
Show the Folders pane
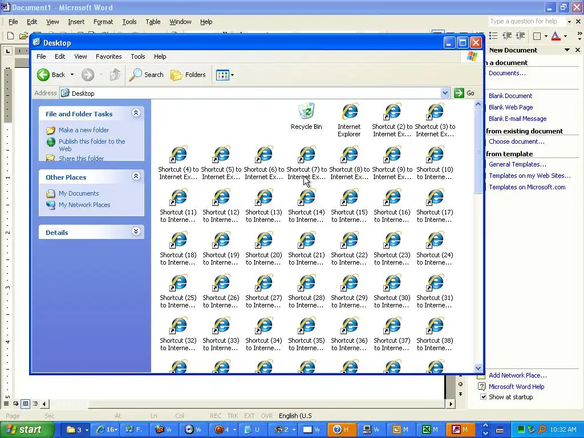pos(188,75)
